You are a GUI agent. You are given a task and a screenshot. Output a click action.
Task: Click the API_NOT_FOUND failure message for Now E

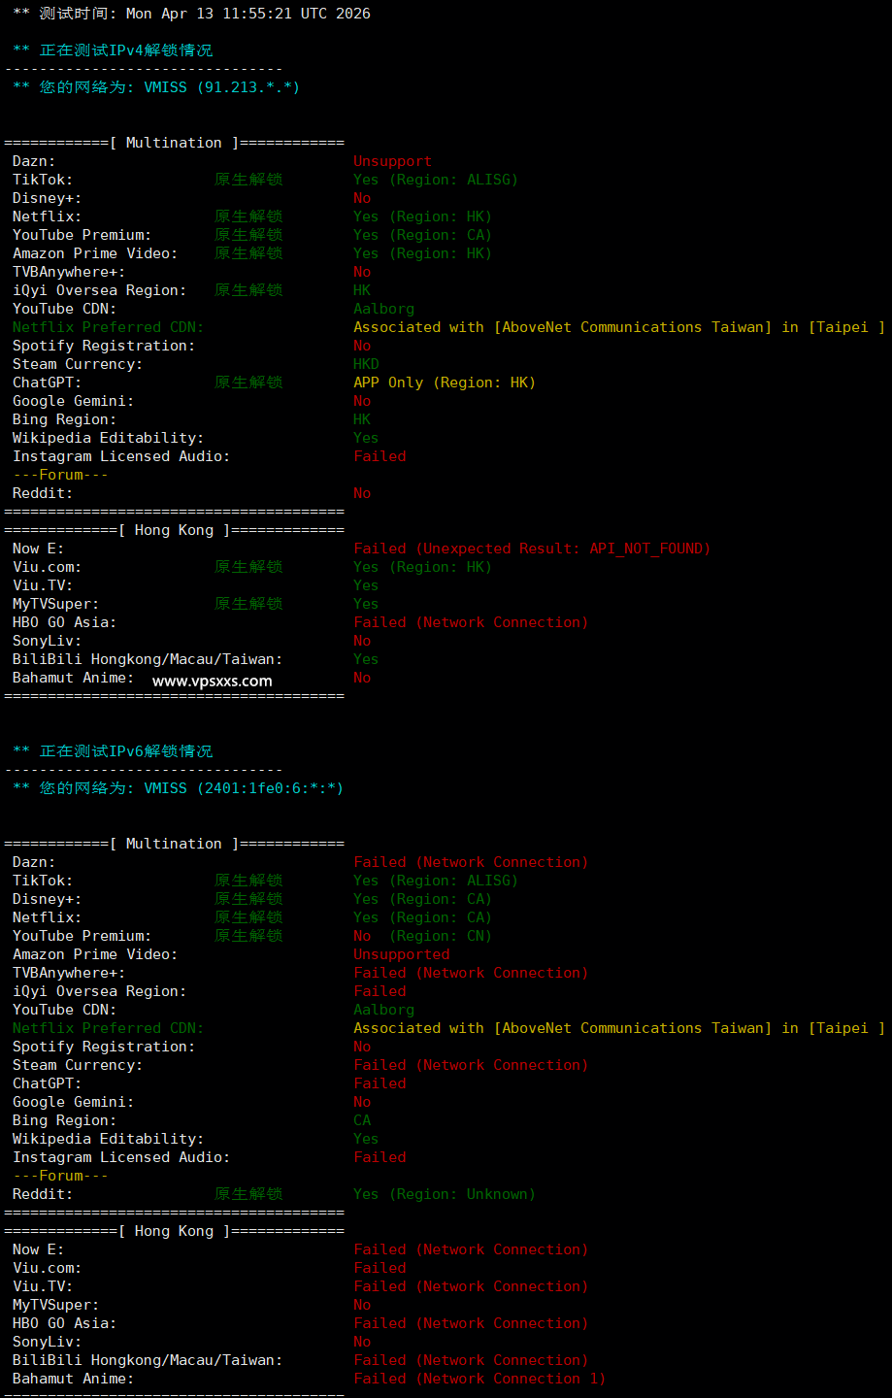pos(532,549)
